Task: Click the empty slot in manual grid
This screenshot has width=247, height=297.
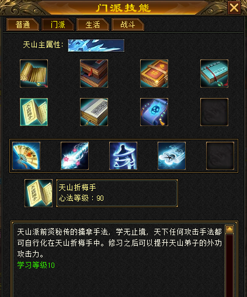Action: [x=214, y=112]
